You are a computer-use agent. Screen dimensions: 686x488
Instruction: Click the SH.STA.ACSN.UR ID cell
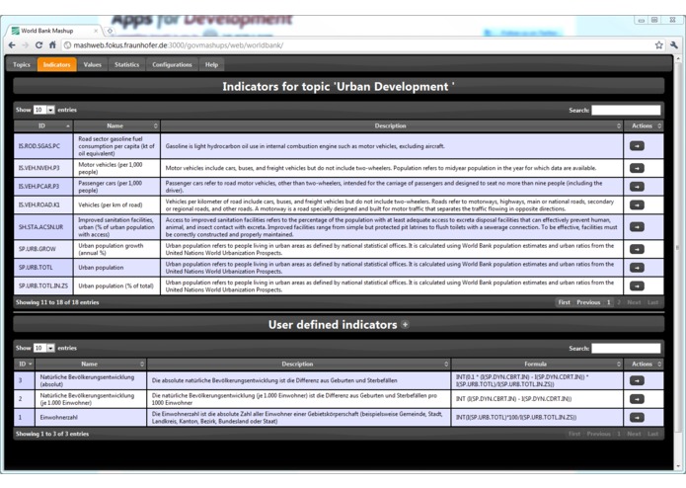click(x=43, y=226)
